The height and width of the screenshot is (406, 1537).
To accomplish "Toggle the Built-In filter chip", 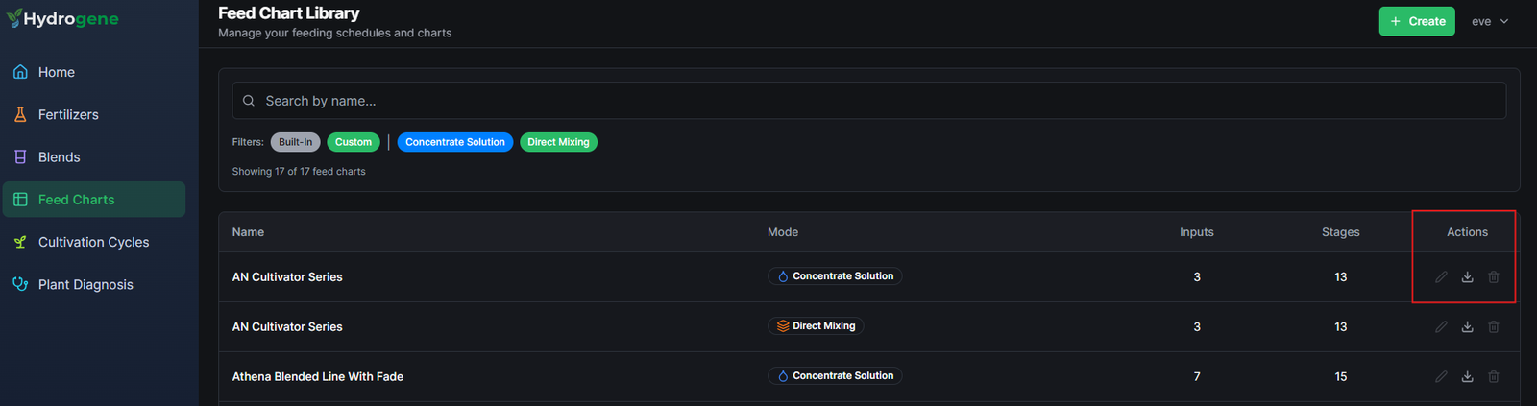I will coord(295,142).
